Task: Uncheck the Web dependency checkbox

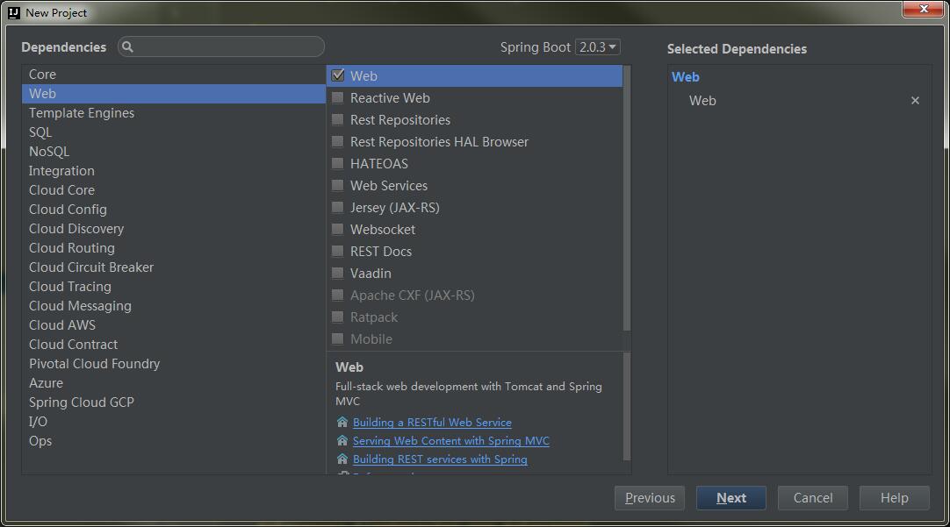Action: pos(338,75)
